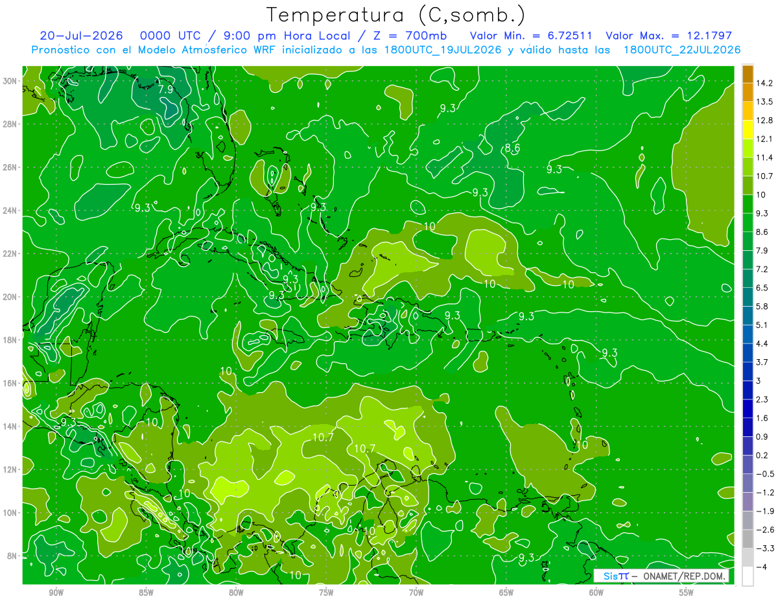This screenshot has width=778, height=601.
Task: Click the 20N latitude axis label
Action: [10, 297]
